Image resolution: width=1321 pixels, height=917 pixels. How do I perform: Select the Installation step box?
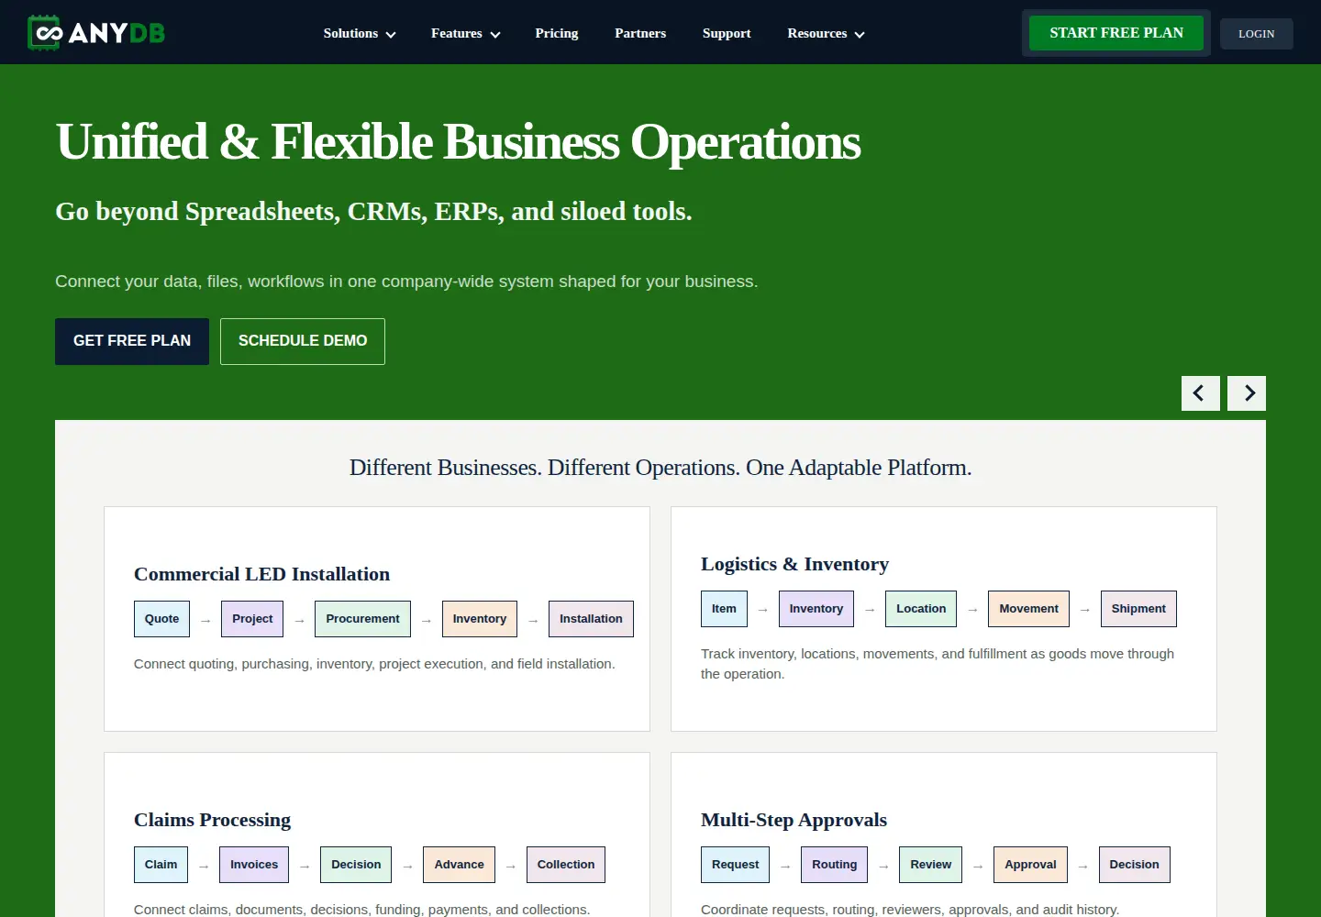(x=591, y=619)
